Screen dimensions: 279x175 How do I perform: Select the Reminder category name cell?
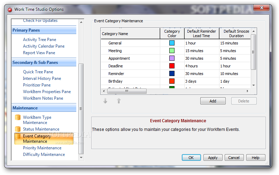pyautogui.click(x=130, y=74)
